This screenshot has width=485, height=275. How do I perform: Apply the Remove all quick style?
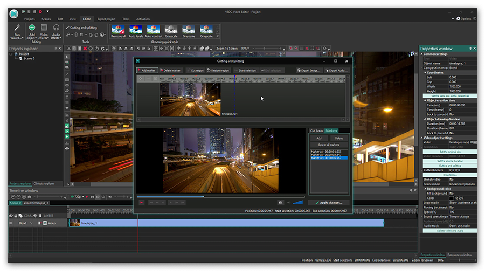click(118, 32)
